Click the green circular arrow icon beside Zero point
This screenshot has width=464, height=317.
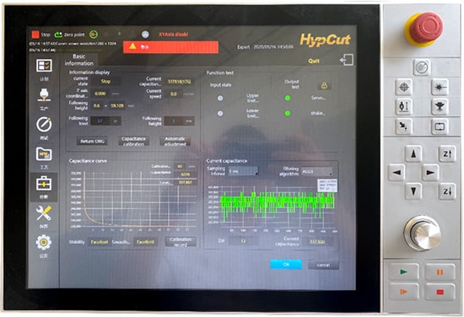click(94, 35)
